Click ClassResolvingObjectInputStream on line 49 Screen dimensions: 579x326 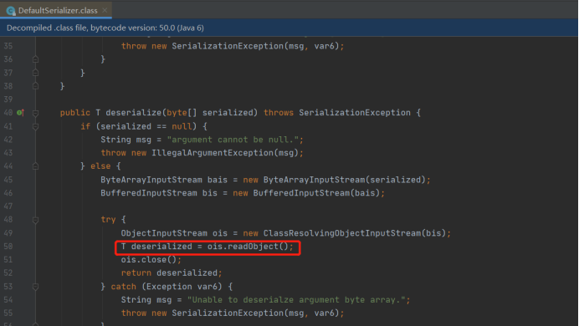(342, 233)
